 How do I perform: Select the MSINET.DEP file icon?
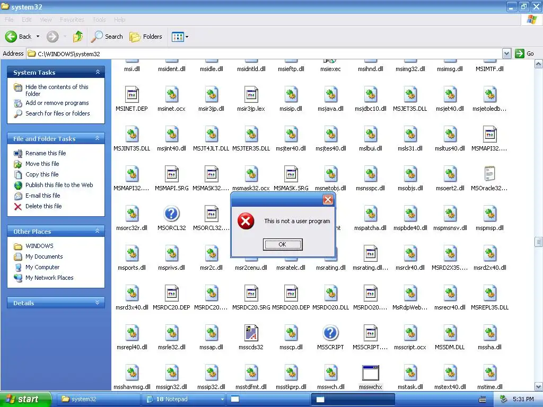click(132, 94)
